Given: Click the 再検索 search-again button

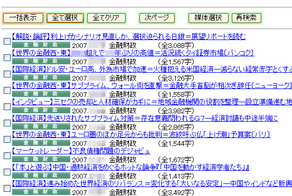Looking at the screenshot, I should click(247, 18).
